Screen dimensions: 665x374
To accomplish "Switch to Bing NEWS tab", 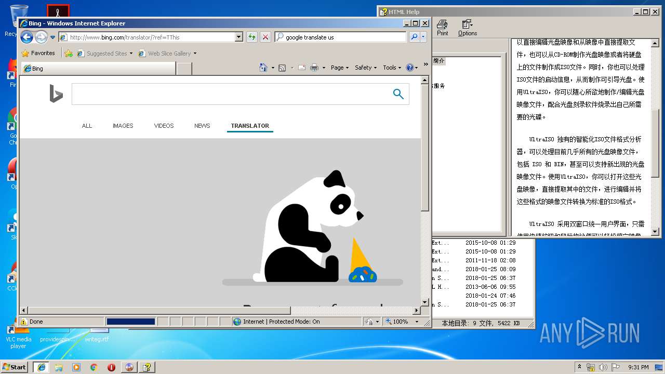I will click(202, 126).
